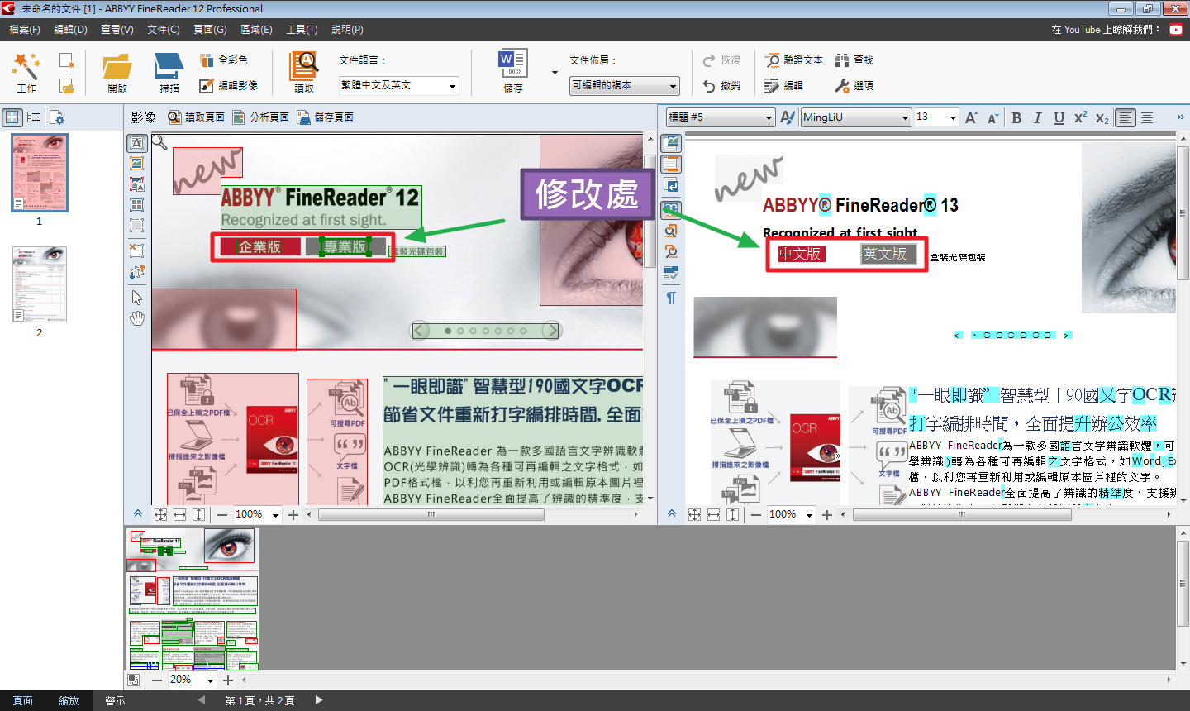The image size is (1190, 711).
Task: Select page 2 thumbnail
Action: tap(40, 285)
